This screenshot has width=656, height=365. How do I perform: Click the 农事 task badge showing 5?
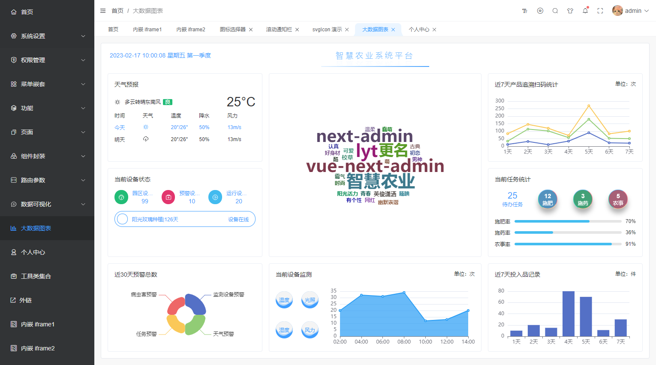pos(618,199)
